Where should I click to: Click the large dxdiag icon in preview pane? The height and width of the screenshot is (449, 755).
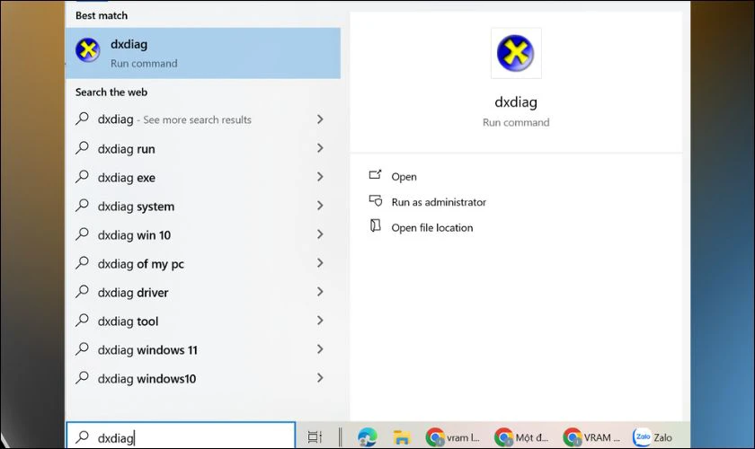(516, 53)
